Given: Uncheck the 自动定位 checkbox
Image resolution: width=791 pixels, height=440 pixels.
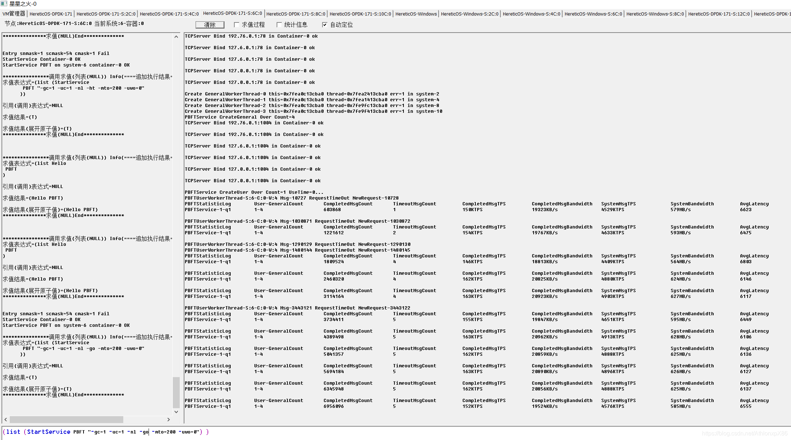Looking at the screenshot, I should 325,25.
